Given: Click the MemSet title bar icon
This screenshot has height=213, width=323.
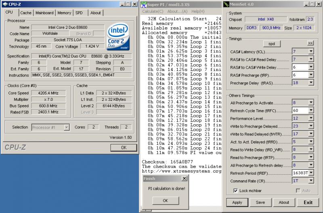Looking at the screenshot, I should (x=226, y=4).
